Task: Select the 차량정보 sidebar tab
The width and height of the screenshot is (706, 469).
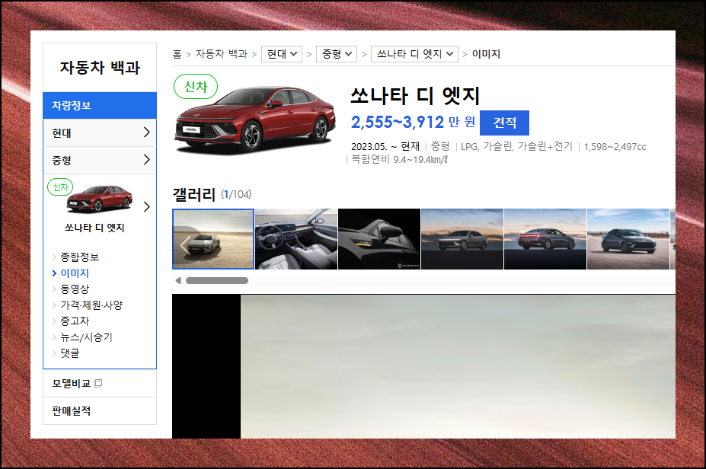Action: (x=100, y=105)
